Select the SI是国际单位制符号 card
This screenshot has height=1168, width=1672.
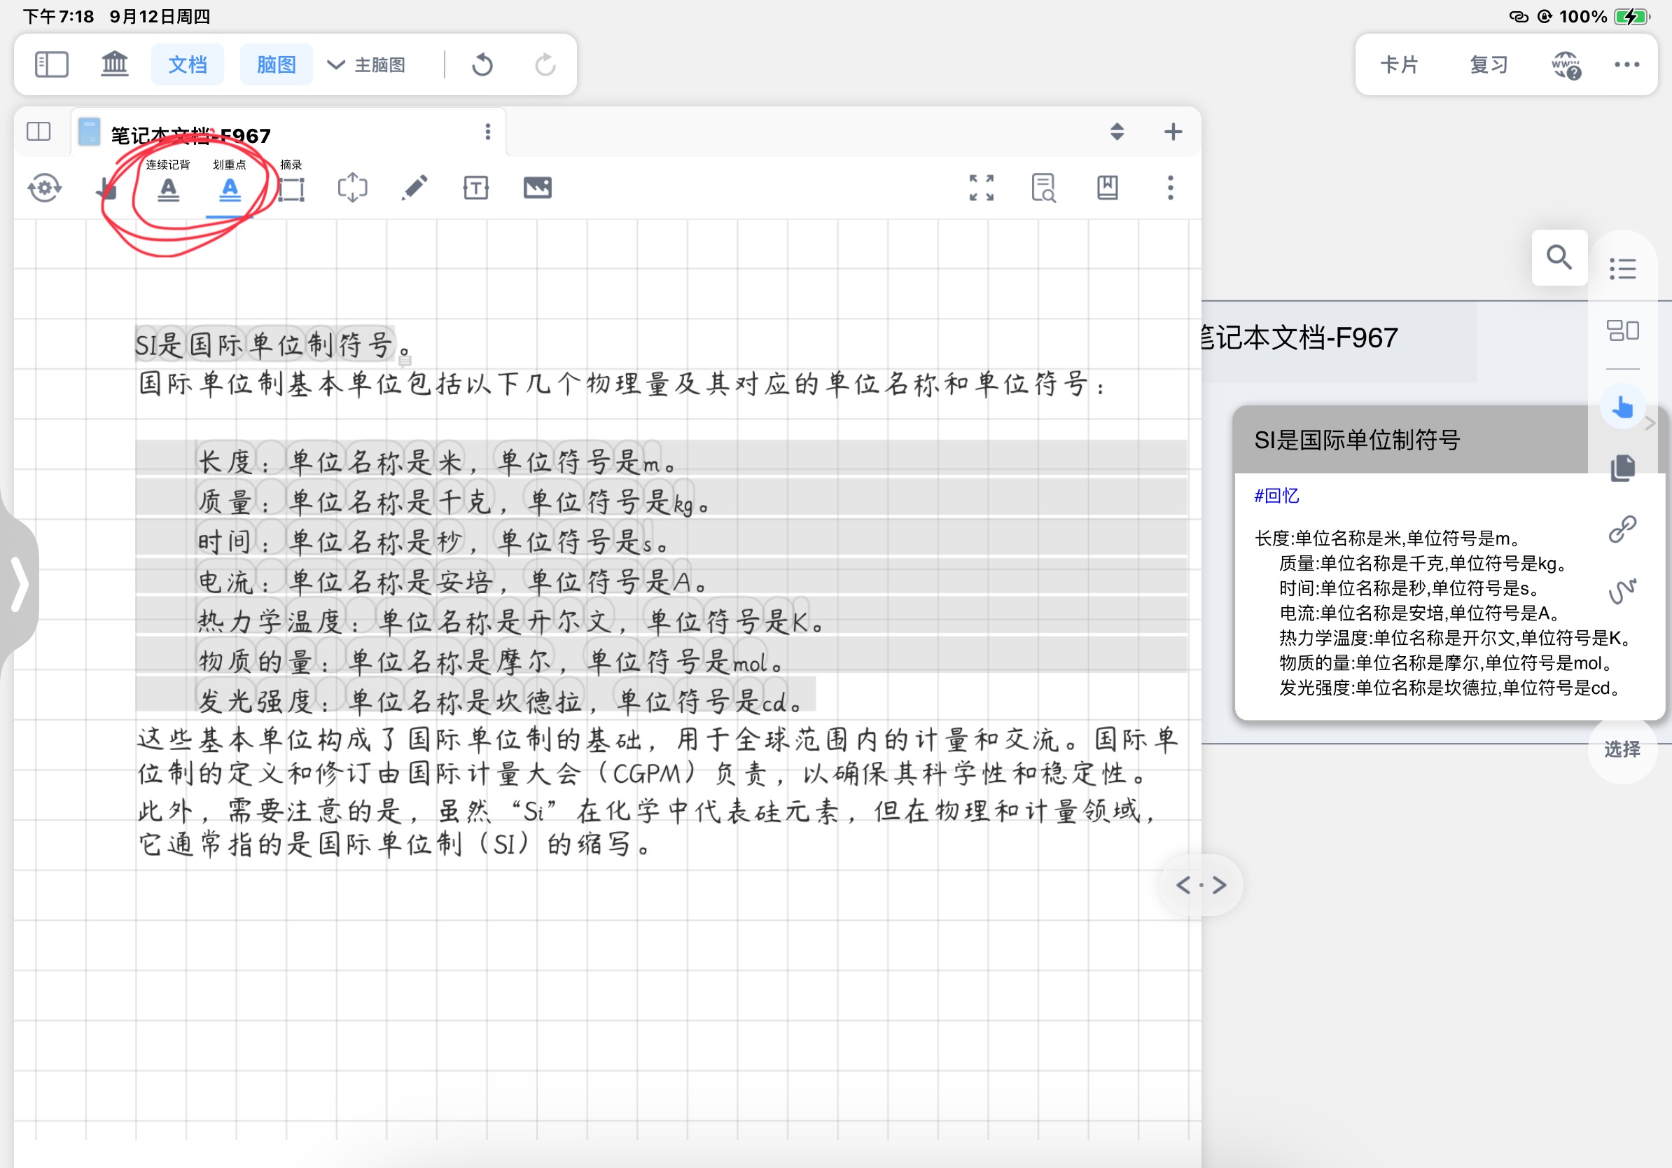(1410, 440)
